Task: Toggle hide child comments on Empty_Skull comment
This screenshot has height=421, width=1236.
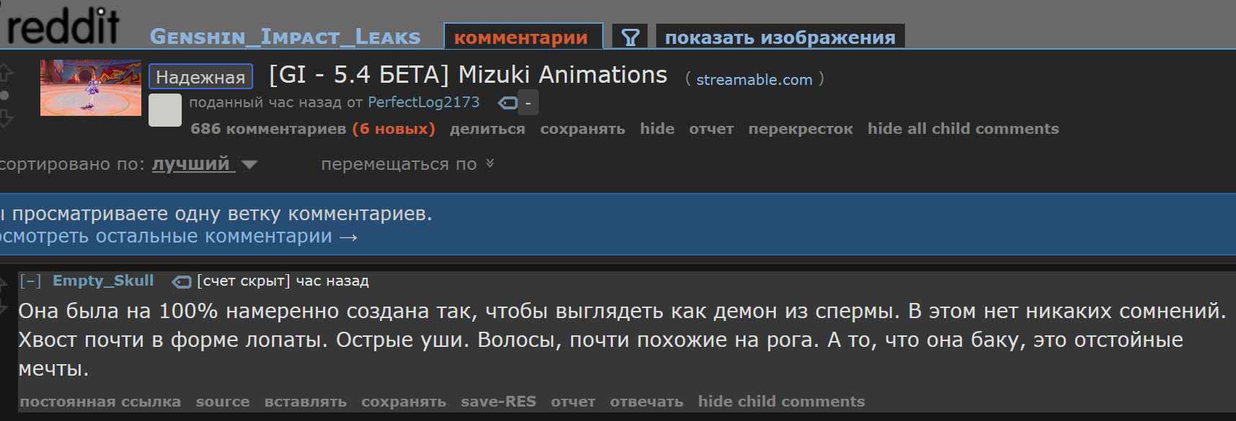Action: point(781,402)
